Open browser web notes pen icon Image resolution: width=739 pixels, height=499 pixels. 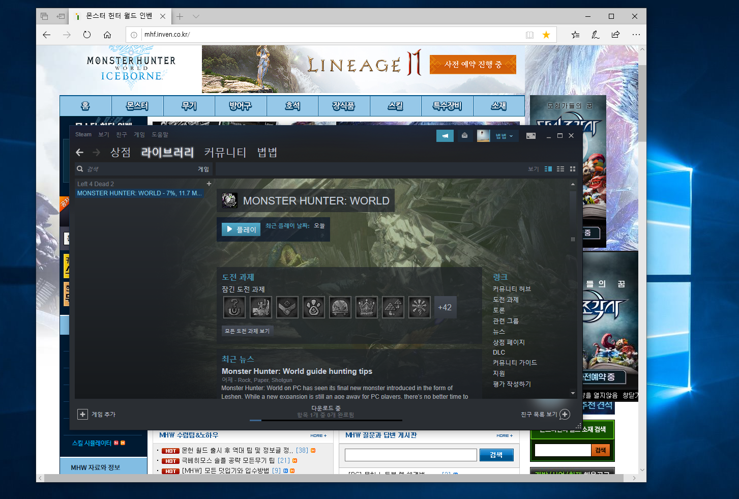click(x=595, y=35)
